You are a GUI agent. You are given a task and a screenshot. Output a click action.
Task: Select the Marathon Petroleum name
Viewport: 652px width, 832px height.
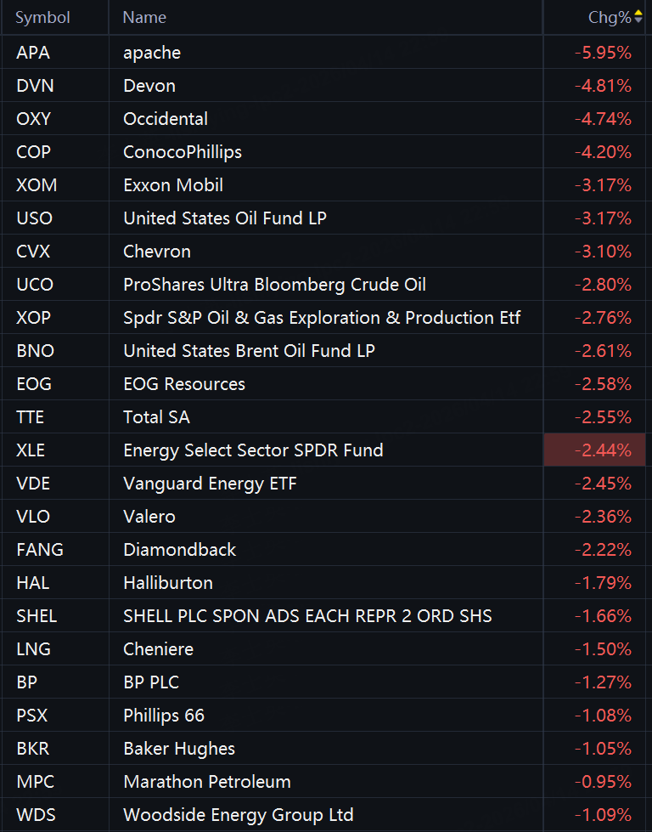point(207,782)
